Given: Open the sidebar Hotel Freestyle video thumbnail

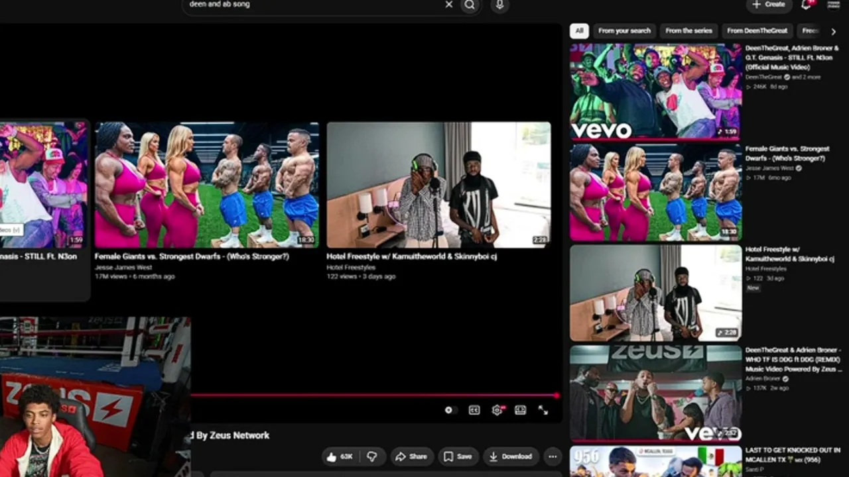Looking at the screenshot, I should [x=656, y=293].
